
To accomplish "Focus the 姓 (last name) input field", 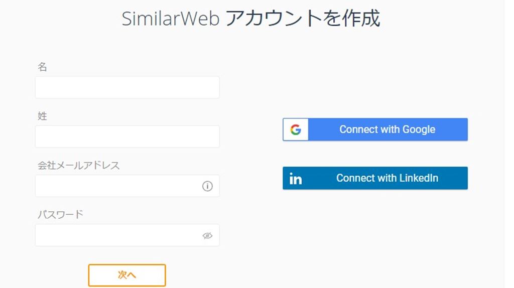I will [127, 136].
